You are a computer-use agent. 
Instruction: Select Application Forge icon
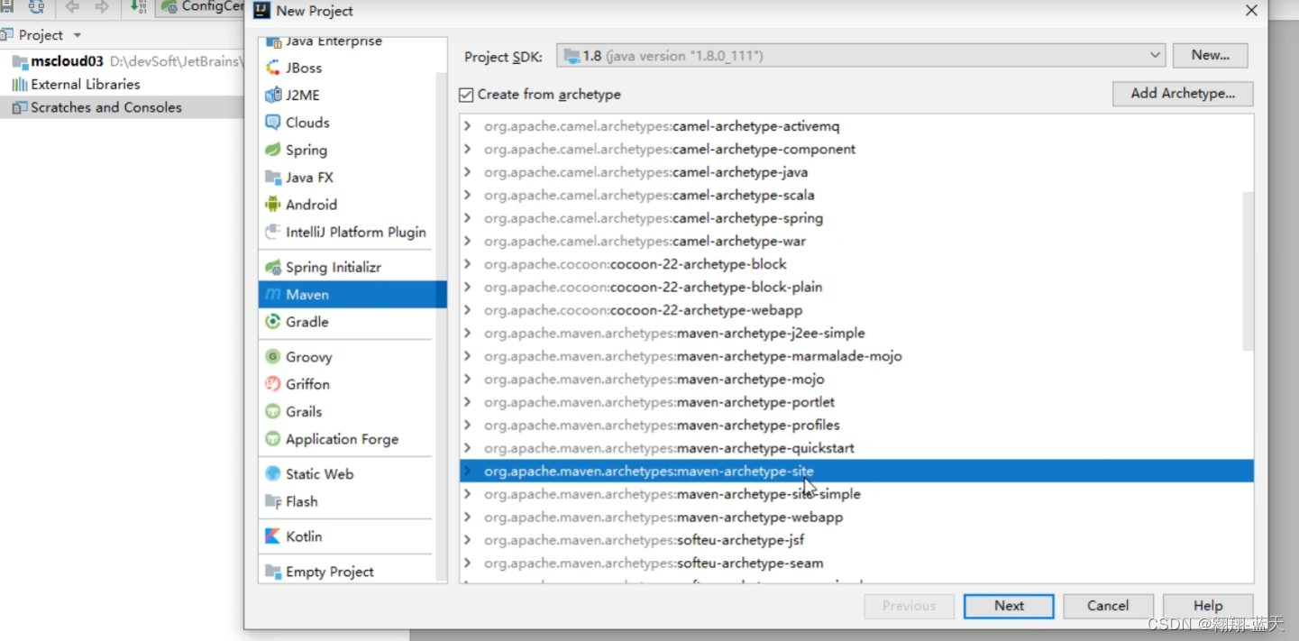point(273,439)
